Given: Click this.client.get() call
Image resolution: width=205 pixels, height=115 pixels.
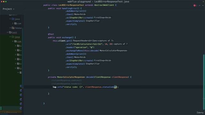Looking at the screenshot, I should pos(62,41).
